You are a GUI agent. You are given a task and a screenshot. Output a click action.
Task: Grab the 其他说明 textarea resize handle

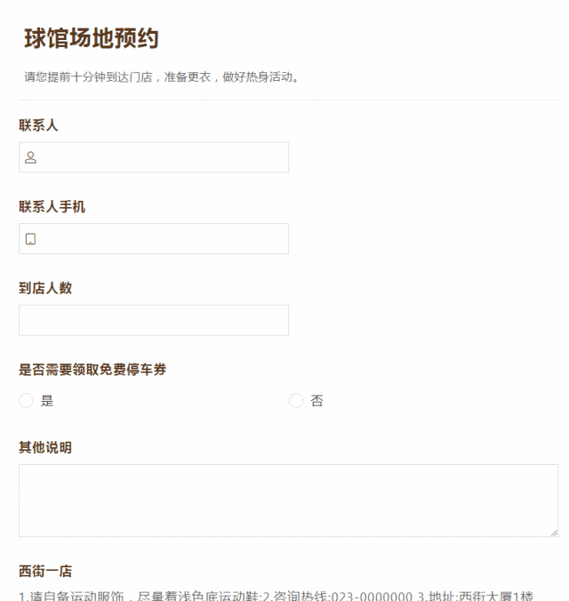pos(553,532)
